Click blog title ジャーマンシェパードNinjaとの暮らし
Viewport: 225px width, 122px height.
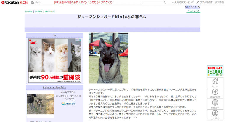(112, 17)
